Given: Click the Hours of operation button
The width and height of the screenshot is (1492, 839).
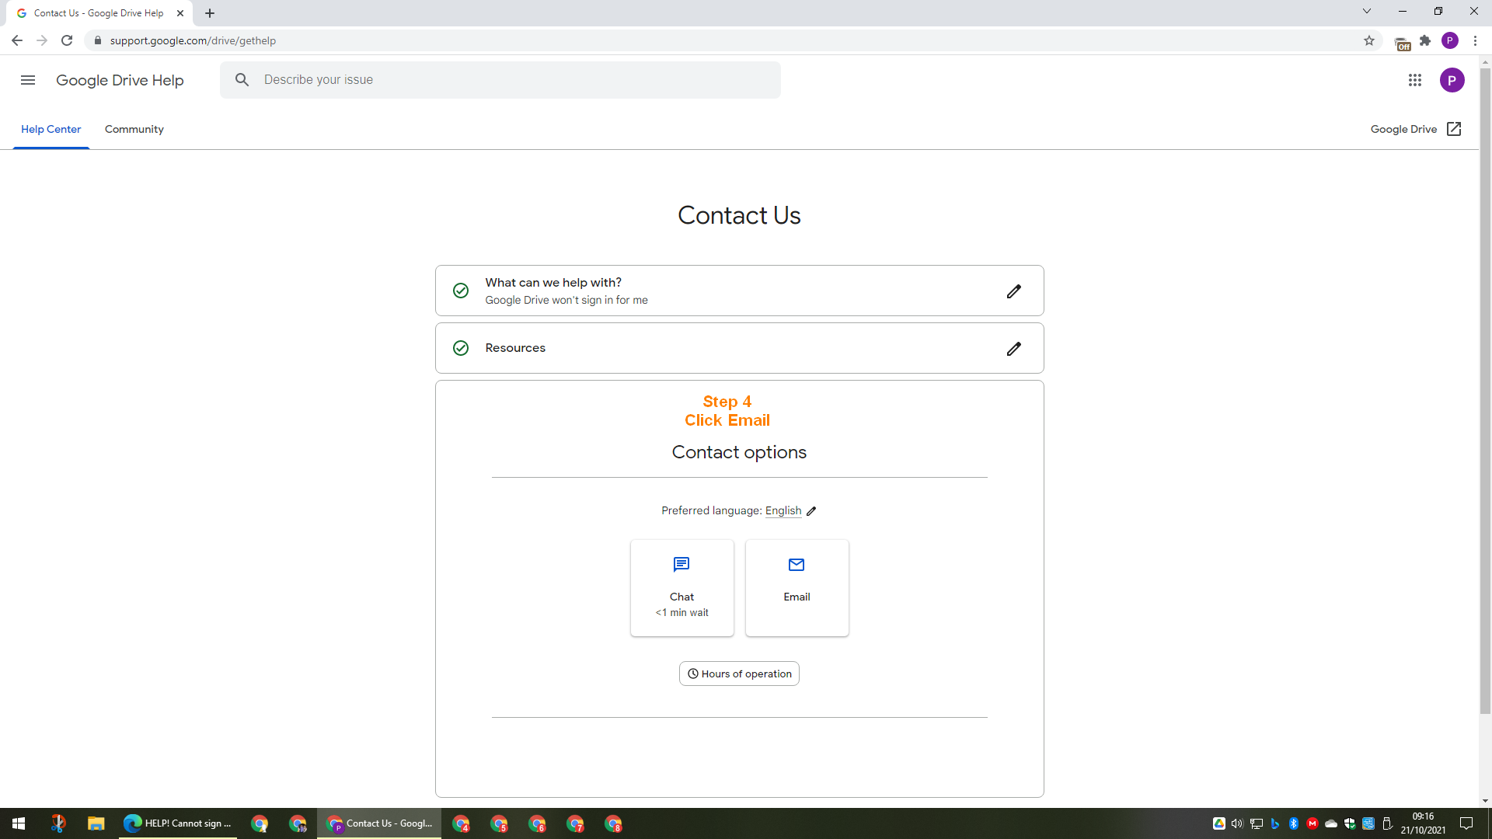Looking at the screenshot, I should pos(739,673).
